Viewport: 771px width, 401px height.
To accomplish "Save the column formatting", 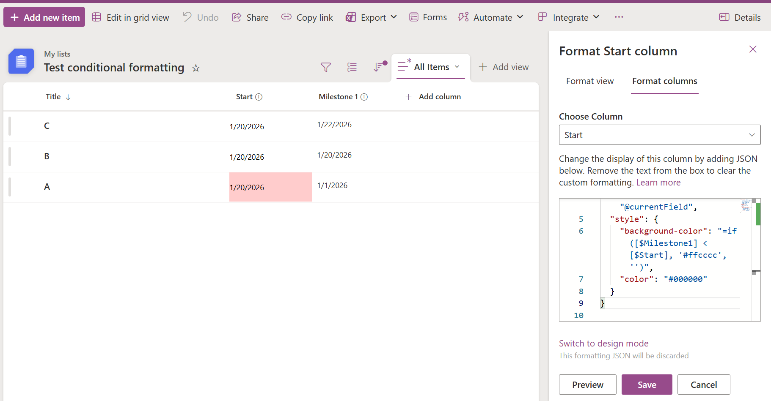I will 647,385.
